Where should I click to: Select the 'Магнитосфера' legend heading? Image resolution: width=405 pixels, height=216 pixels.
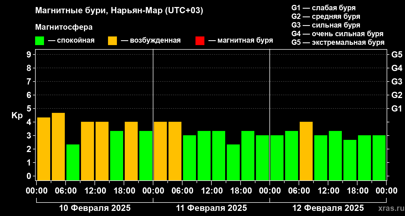tap(64, 27)
